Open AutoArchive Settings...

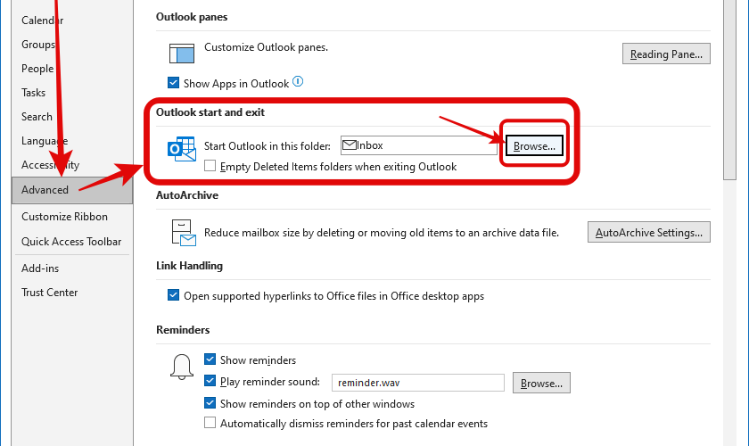click(649, 232)
